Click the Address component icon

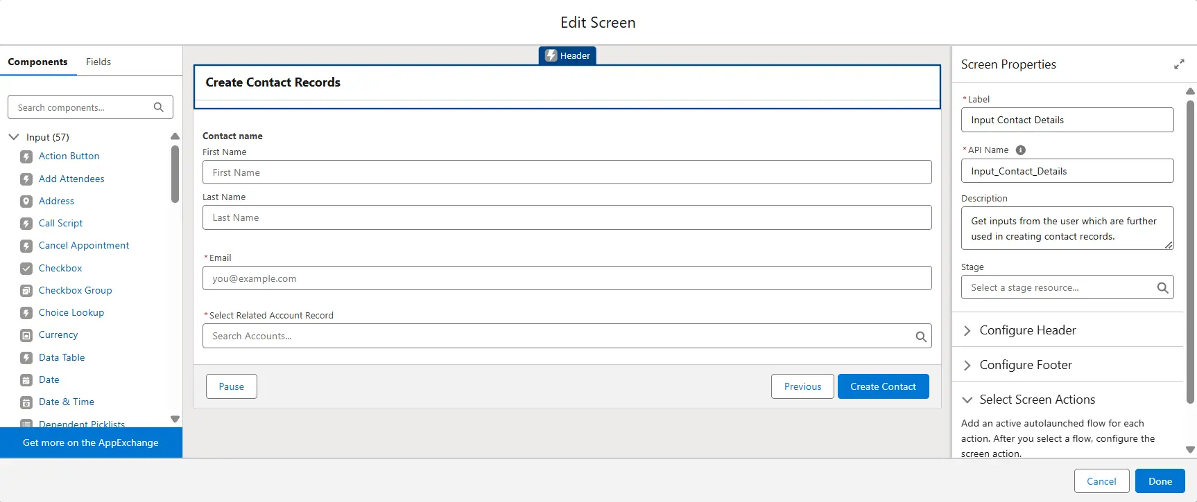(26, 201)
